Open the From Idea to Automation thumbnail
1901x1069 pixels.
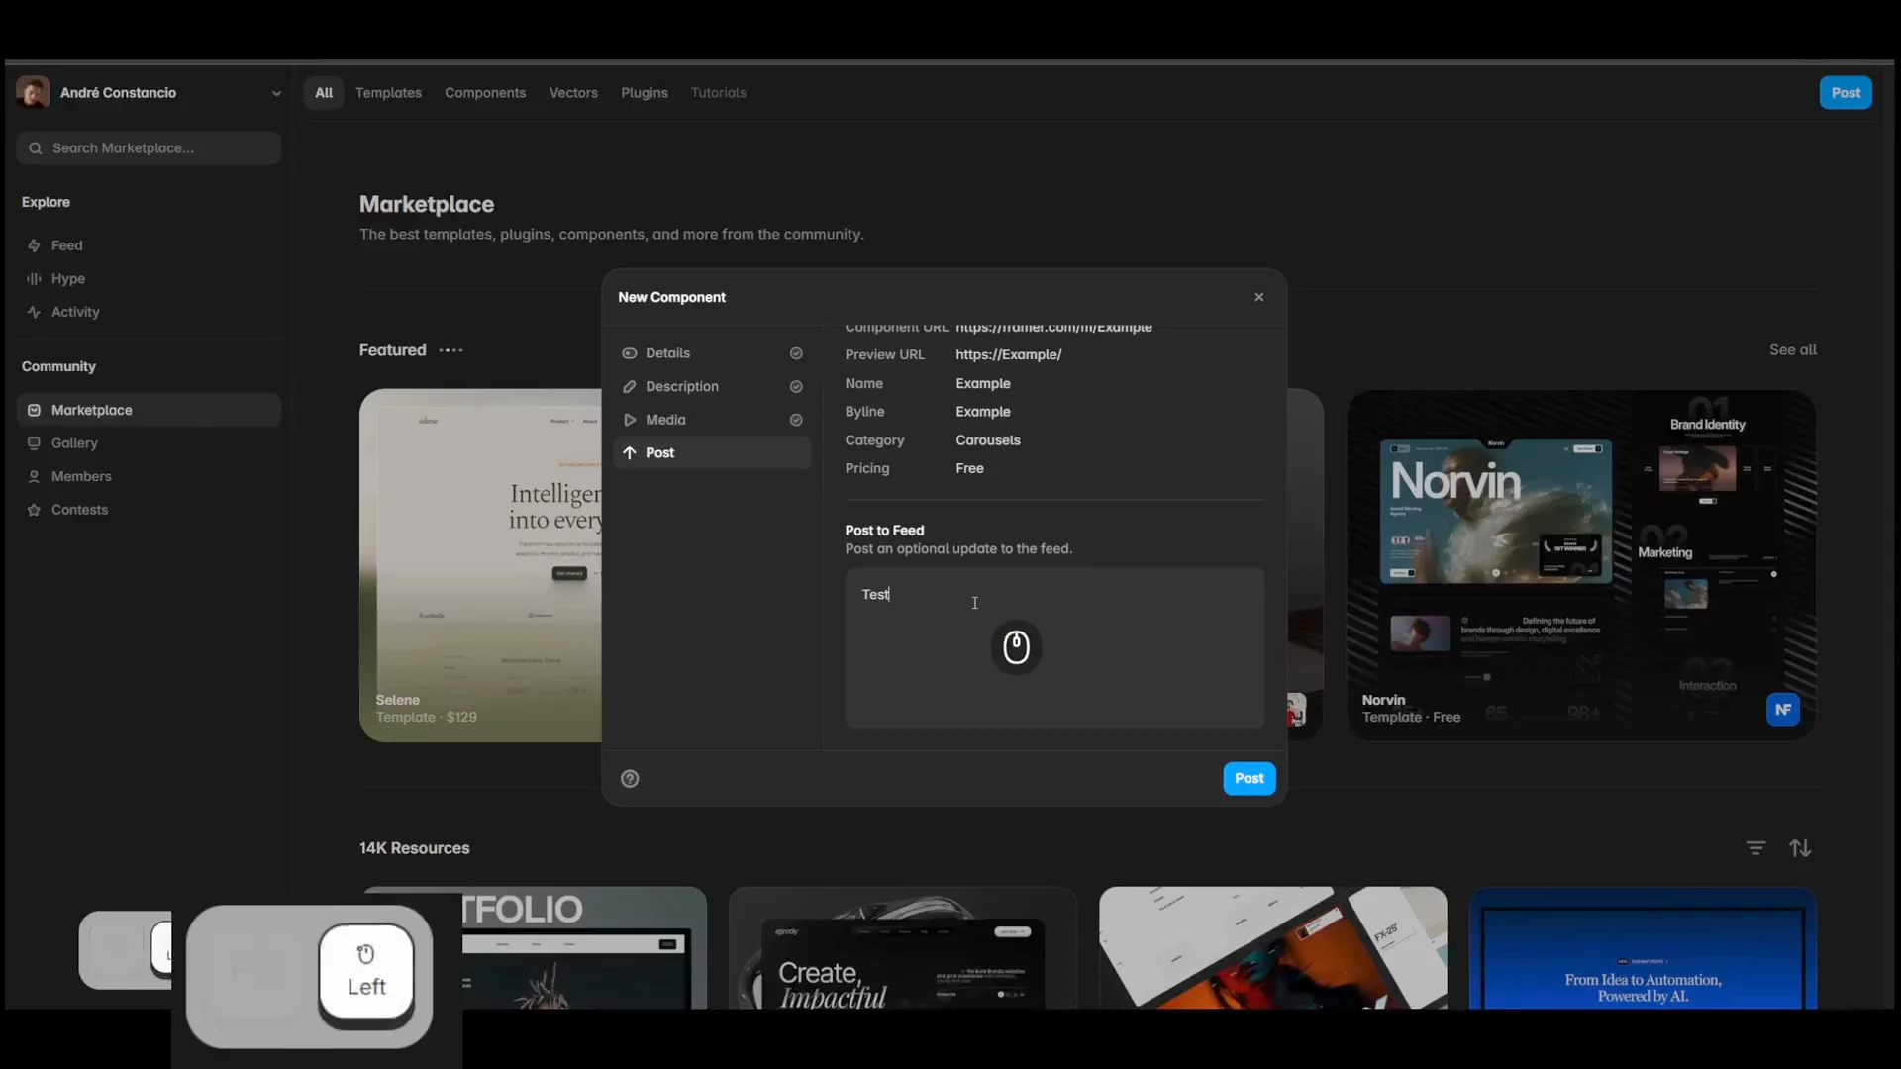(1643, 948)
